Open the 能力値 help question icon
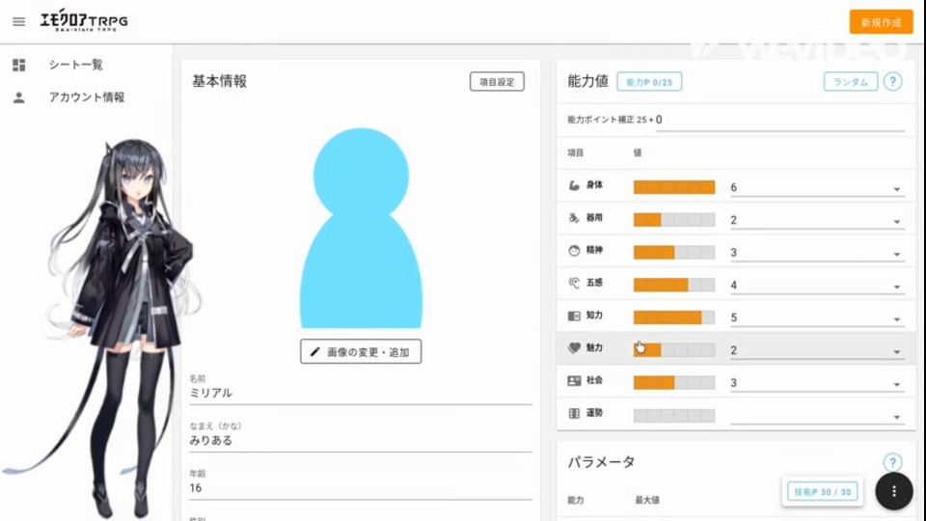Viewport: 926px width, 521px height. point(892,81)
